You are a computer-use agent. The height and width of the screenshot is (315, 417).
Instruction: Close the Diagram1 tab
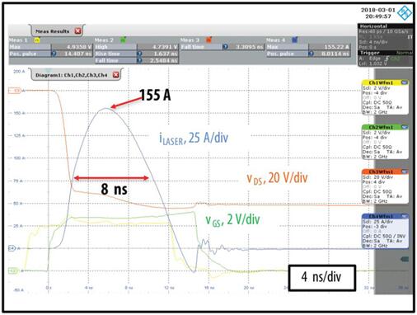tap(116, 75)
